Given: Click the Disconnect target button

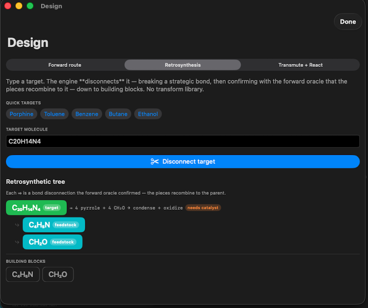Looking at the screenshot, I should coord(183,162).
